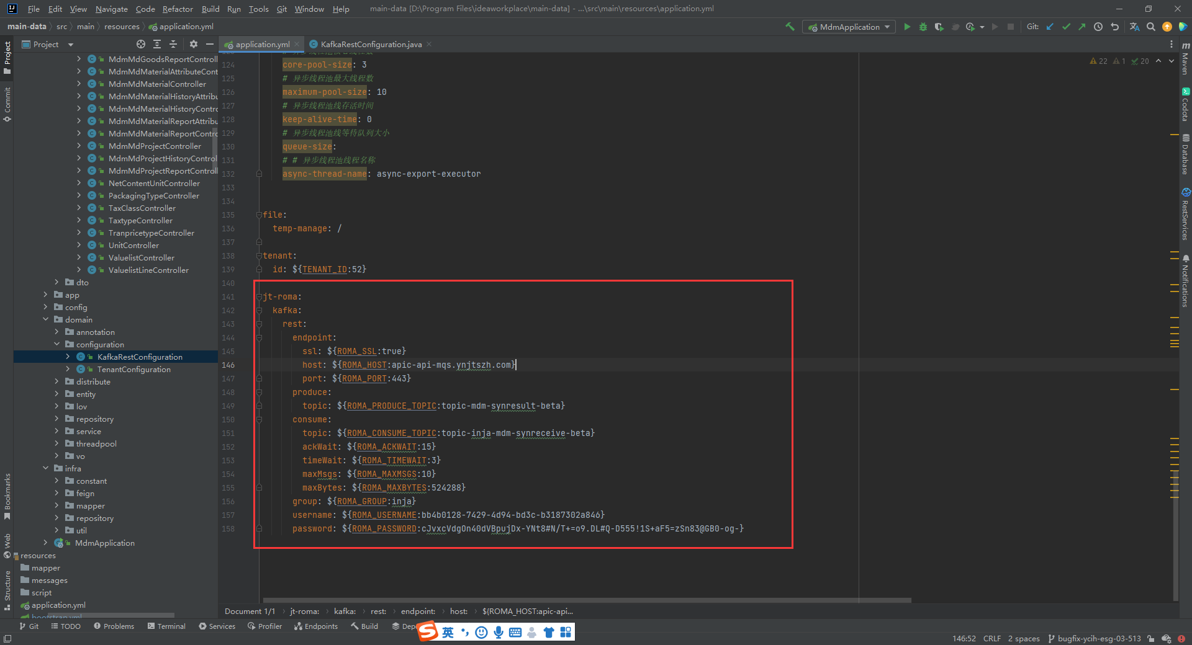Toggle the Commit tool window stripe button

coord(7,104)
